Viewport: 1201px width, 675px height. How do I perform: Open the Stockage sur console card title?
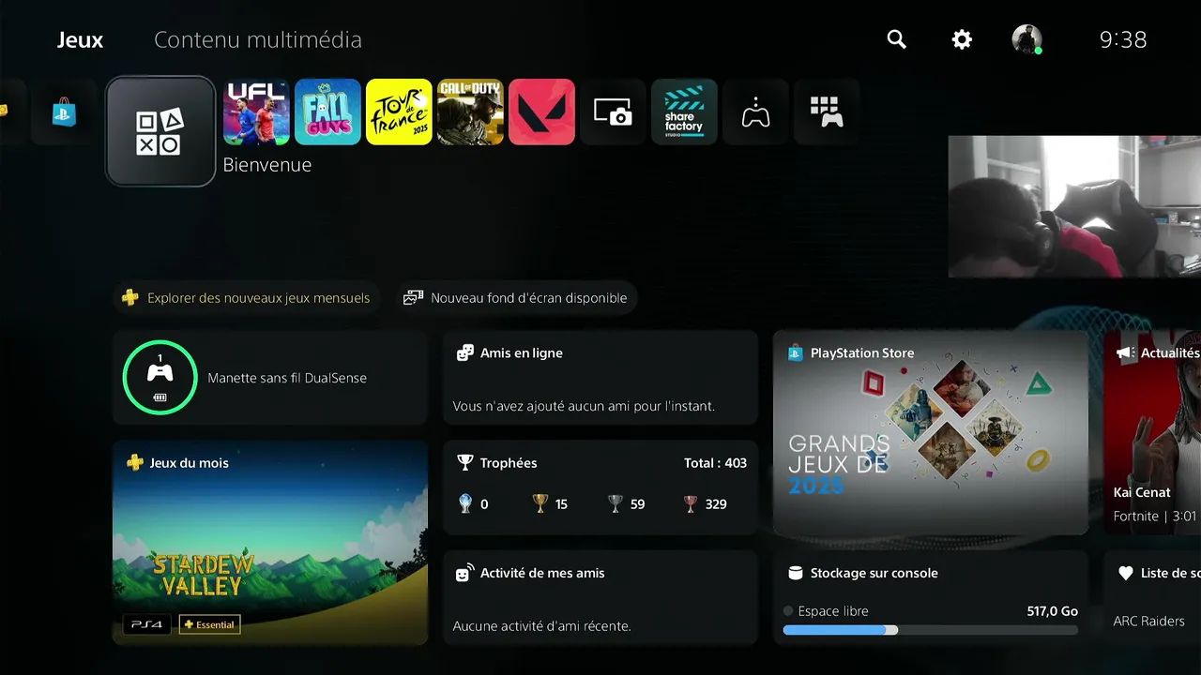(x=874, y=573)
